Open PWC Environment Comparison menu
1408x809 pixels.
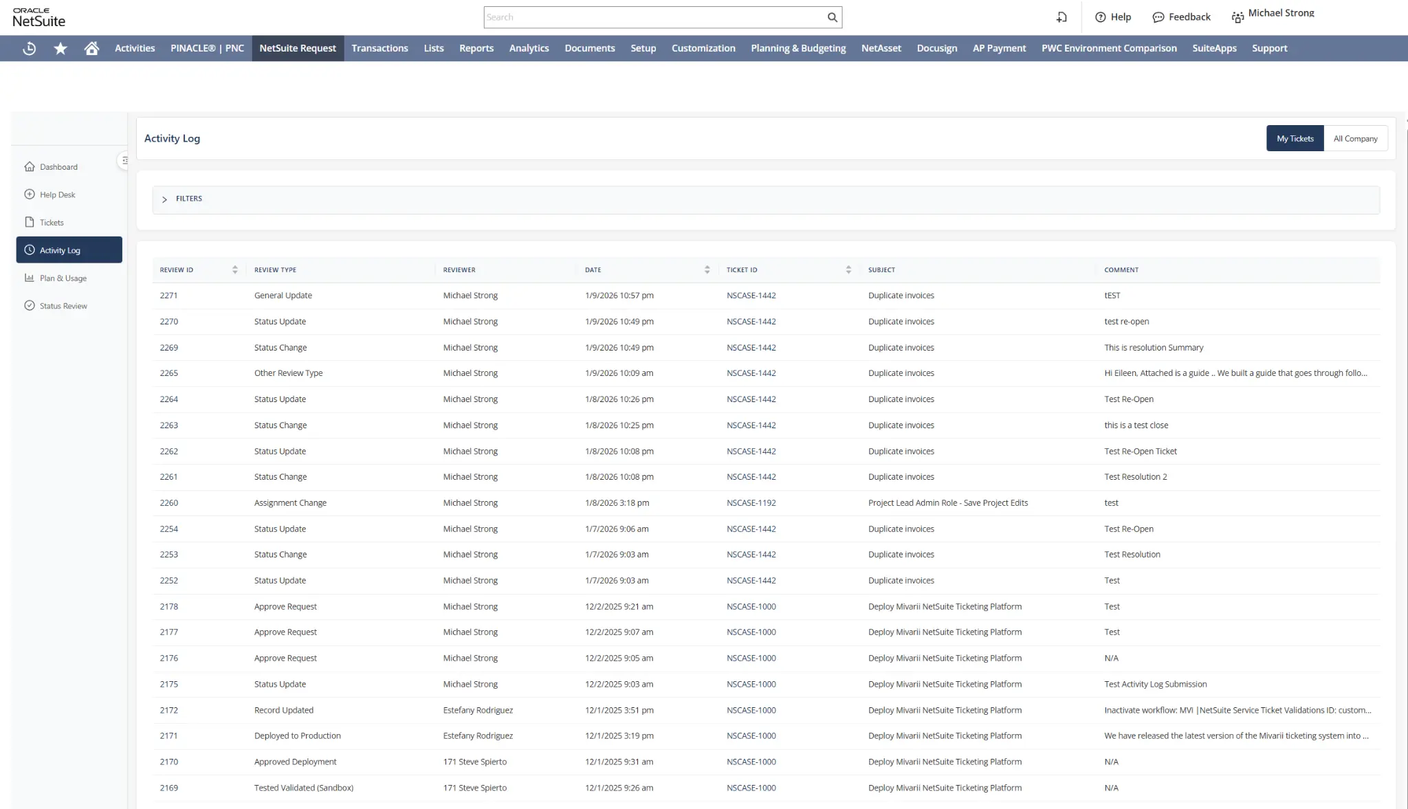click(x=1109, y=48)
